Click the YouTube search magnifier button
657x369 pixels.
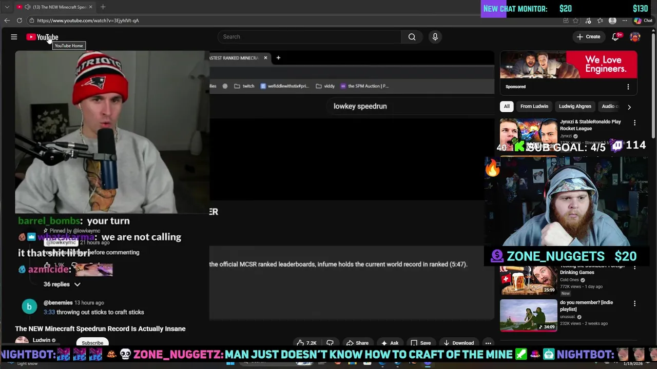click(x=412, y=37)
